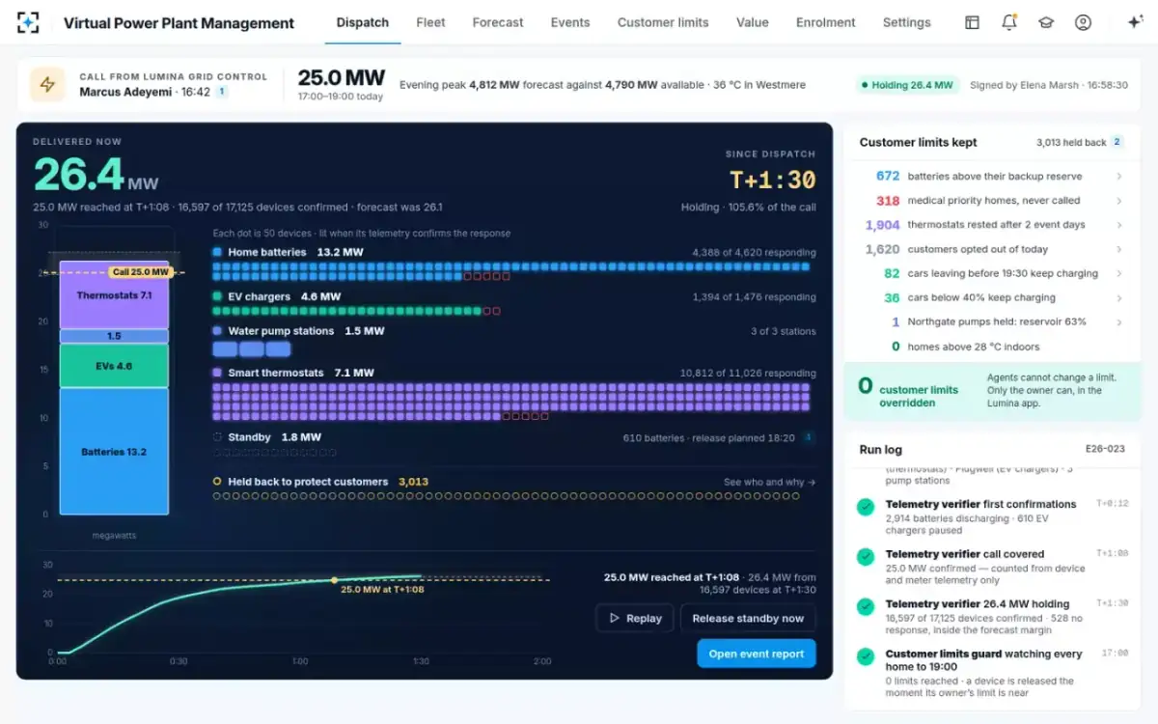Click the first water pump station block
This screenshot has width=1158, height=724.
tap(224, 349)
